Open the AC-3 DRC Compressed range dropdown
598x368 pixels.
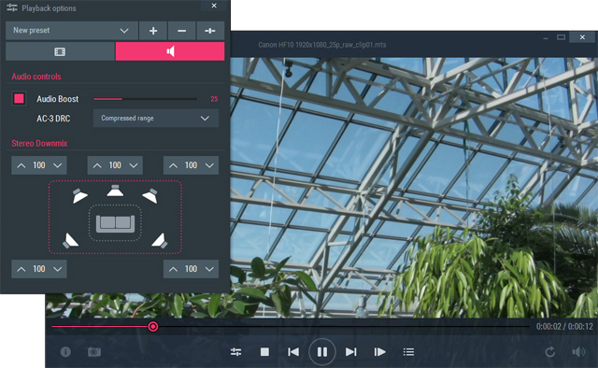pyautogui.click(x=156, y=119)
